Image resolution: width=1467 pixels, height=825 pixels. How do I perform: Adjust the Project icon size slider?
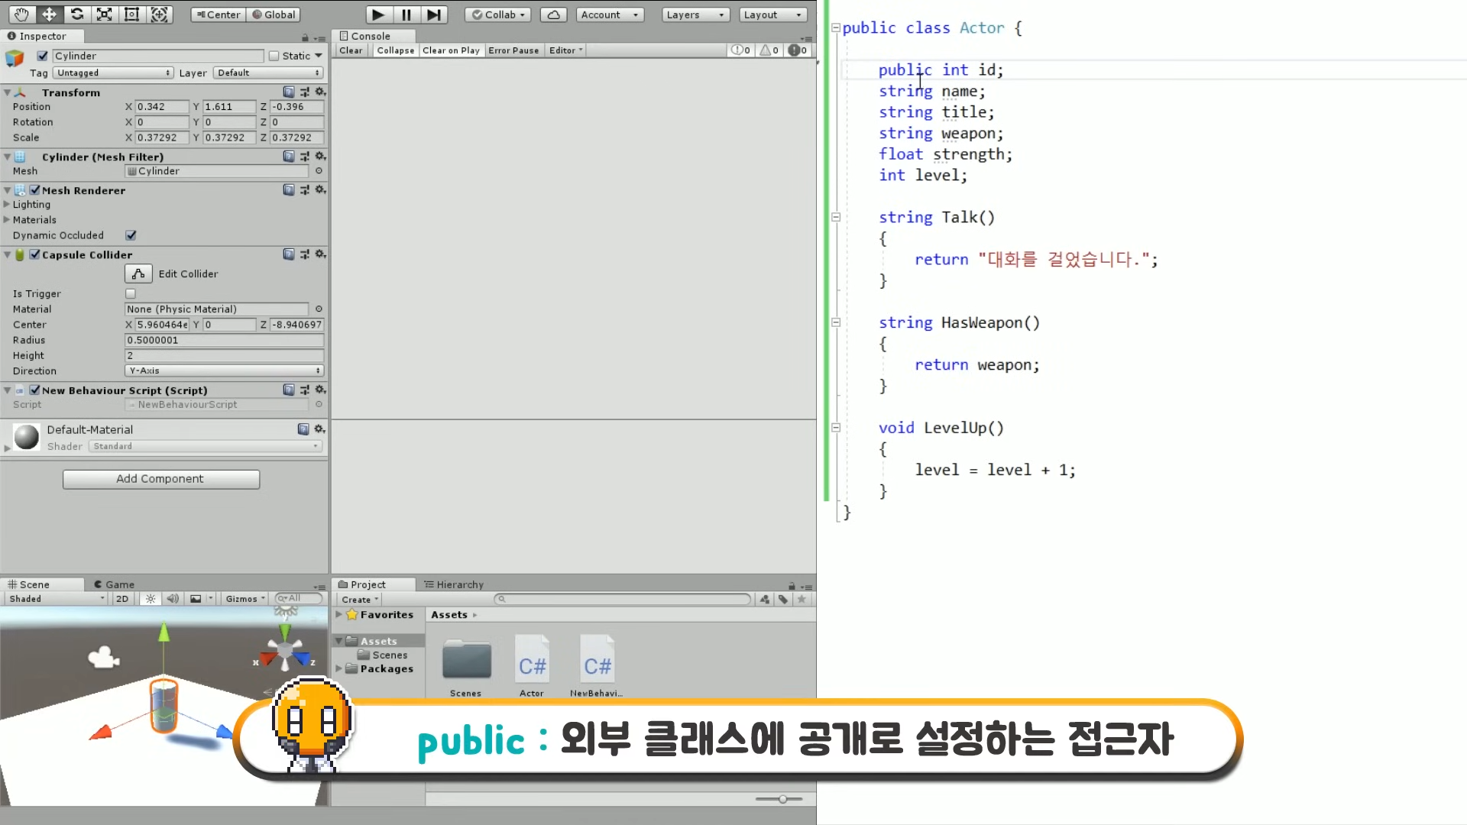coord(782,799)
